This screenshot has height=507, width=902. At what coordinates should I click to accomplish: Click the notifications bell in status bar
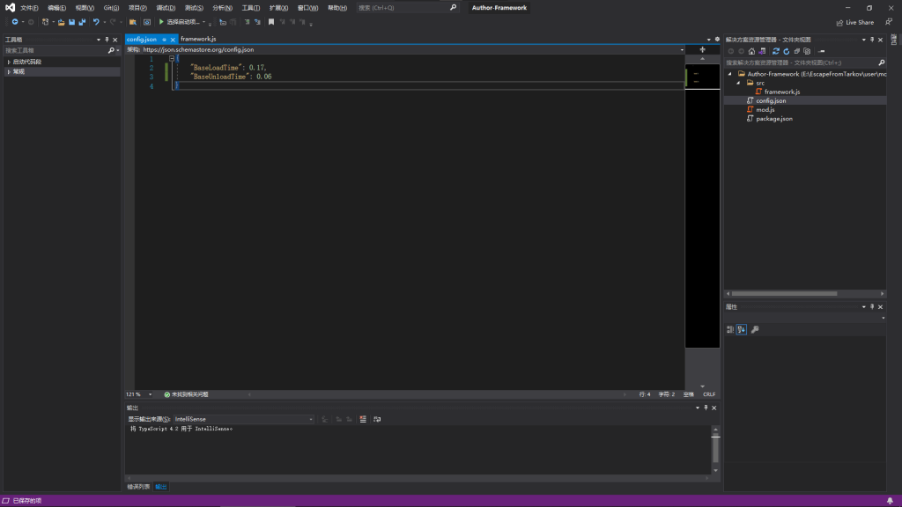tap(890, 501)
